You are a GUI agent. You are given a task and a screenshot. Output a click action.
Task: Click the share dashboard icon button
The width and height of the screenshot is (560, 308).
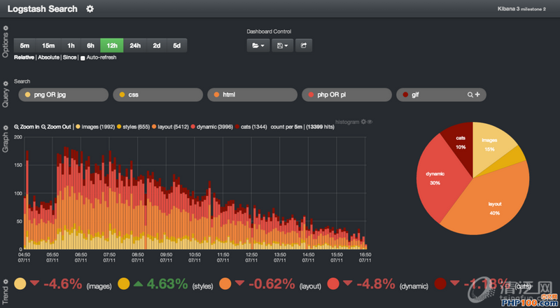304,45
